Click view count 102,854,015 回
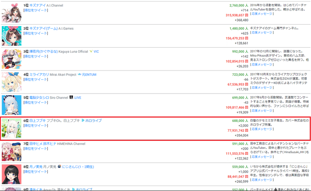 (237, 61)
